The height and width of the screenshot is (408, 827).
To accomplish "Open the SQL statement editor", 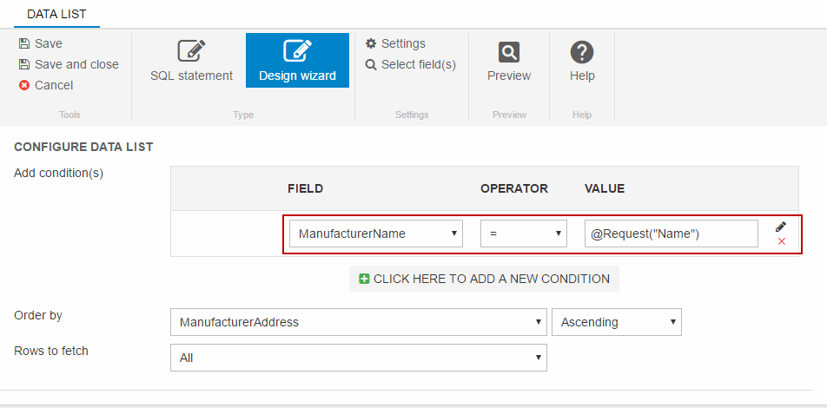I will [191, 61].
